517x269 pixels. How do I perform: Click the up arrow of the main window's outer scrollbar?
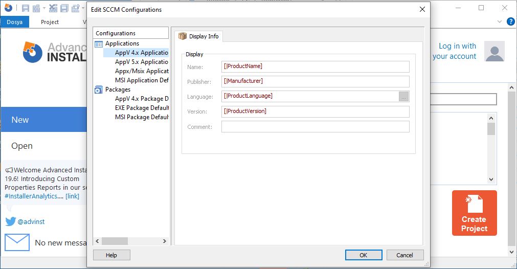pyautogui.click(x=512, y=87)
